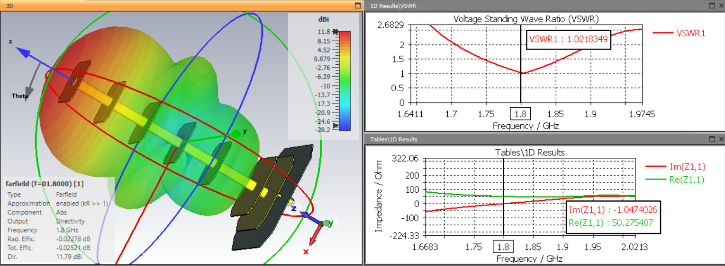Maximize the 3D view panel

coord(358,6)
